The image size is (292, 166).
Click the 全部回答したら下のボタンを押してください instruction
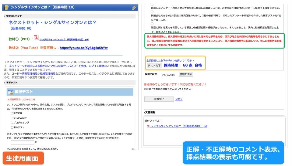point(170,60)
